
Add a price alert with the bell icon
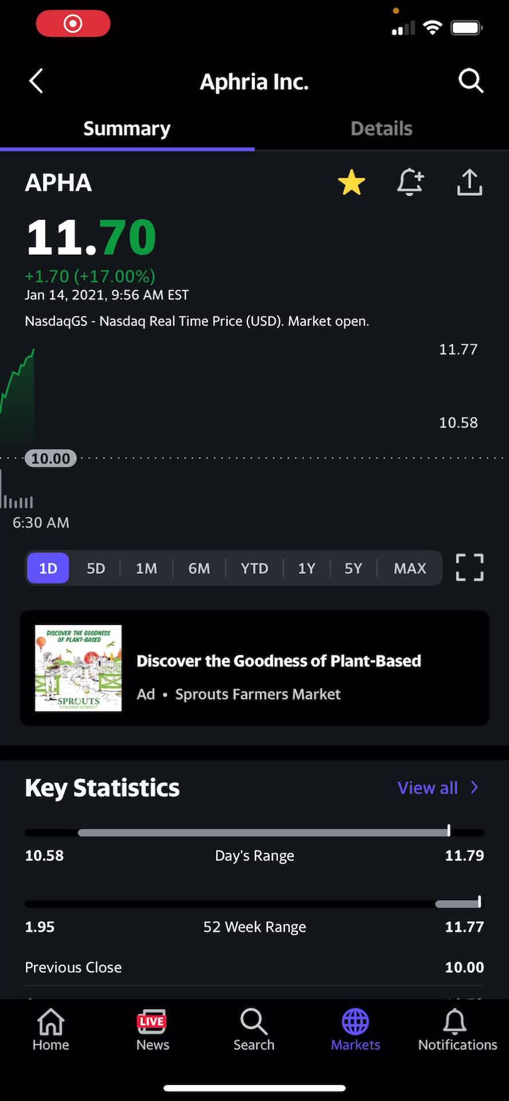(x=410, y=182)
